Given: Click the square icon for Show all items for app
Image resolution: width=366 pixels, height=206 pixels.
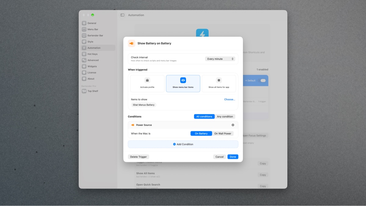Looking at the screenshot, I should [219, 80].
